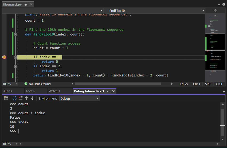Open the Environment dropdown showing Debug
Viewport: 227px width, 148px height.
(79, 99)
